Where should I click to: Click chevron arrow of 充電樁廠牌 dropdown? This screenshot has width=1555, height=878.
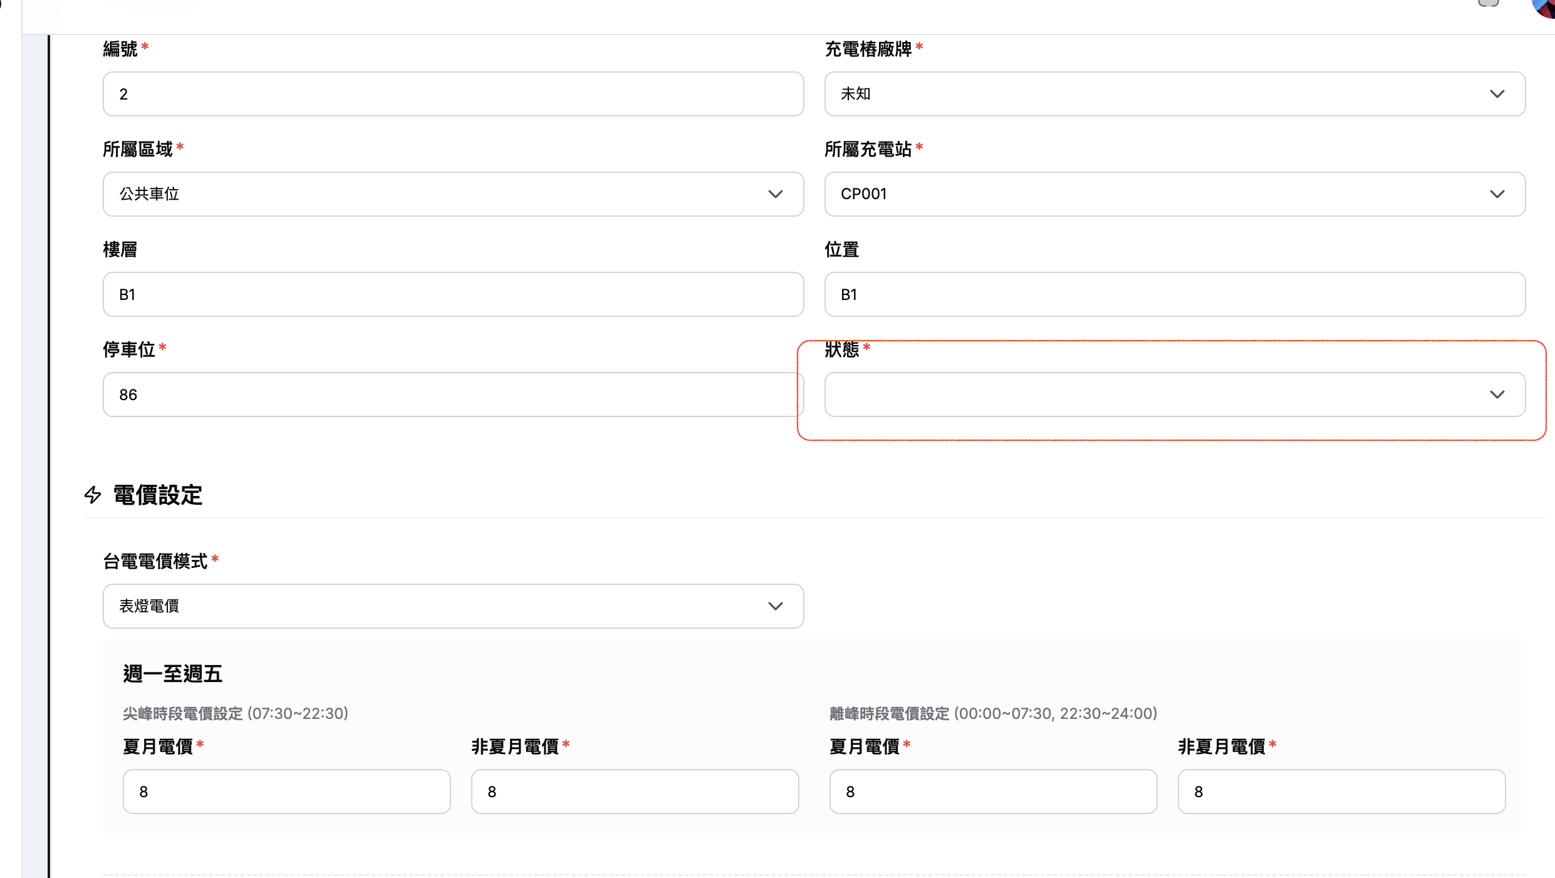coord(1497,94)
